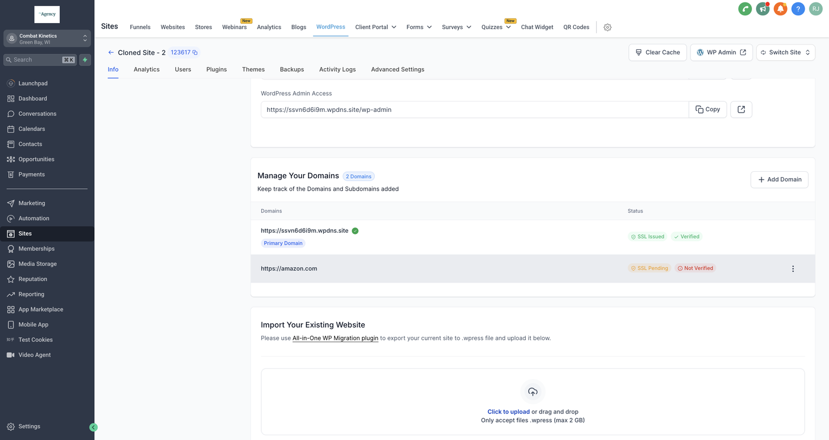This screenshot has width=829, height=440.
Task: Open the notifications bell icon
Action: (780, 9)
